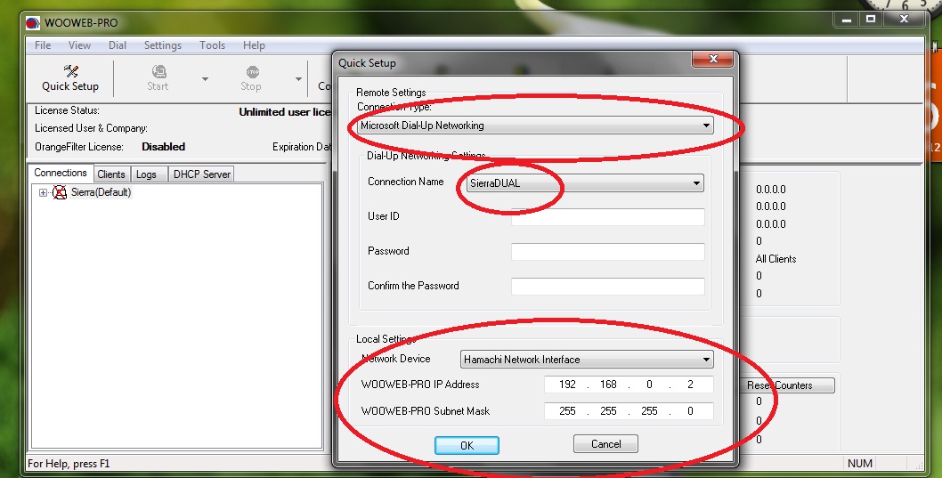Click the Stop toolbar icon
This screenshot has height=478, width=942.
click(x=252, y=71)
